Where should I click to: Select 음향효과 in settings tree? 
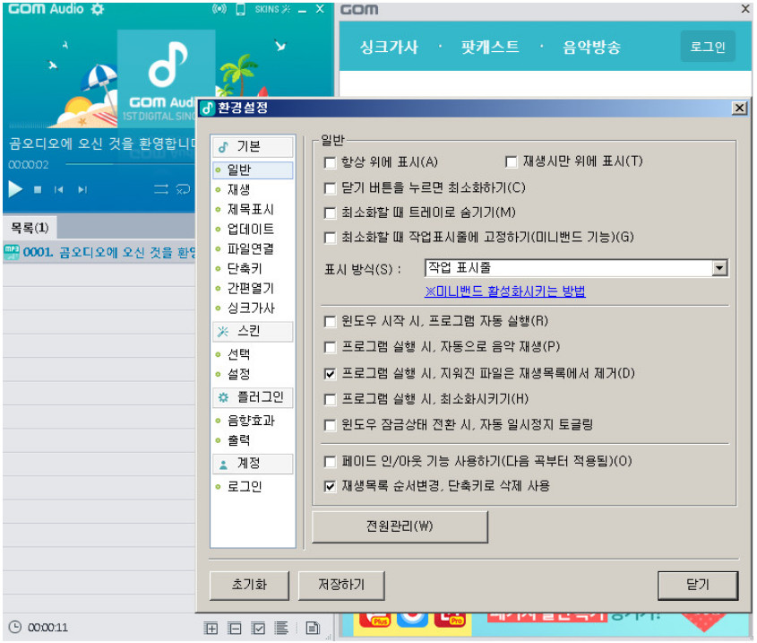tap(253, 421)
